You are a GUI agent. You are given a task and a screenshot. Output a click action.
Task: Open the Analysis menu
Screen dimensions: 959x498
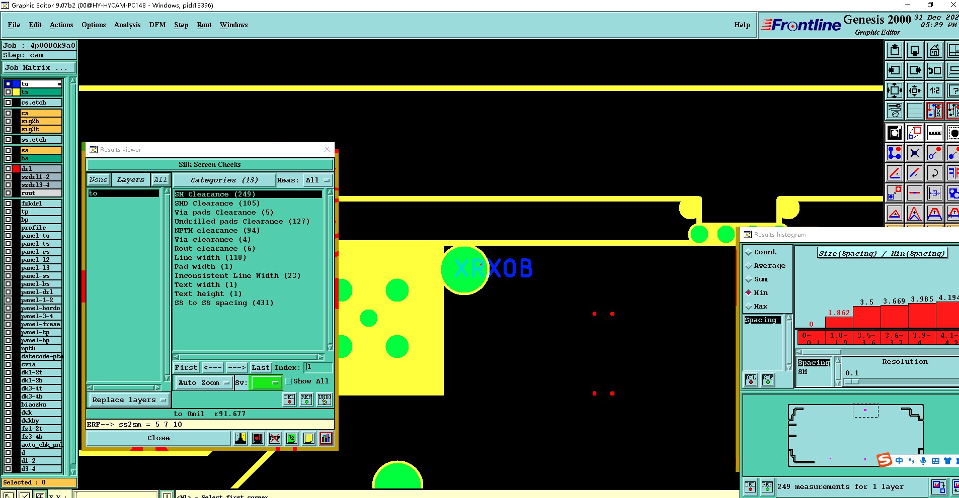pos(127,25)
